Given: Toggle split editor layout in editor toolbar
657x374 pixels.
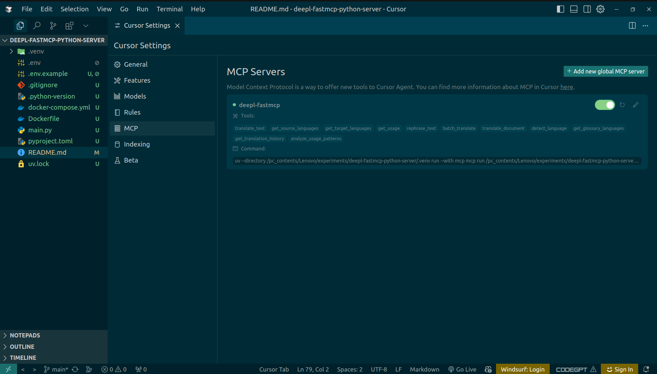Looking at the screenshot, I should pos(632,26).
